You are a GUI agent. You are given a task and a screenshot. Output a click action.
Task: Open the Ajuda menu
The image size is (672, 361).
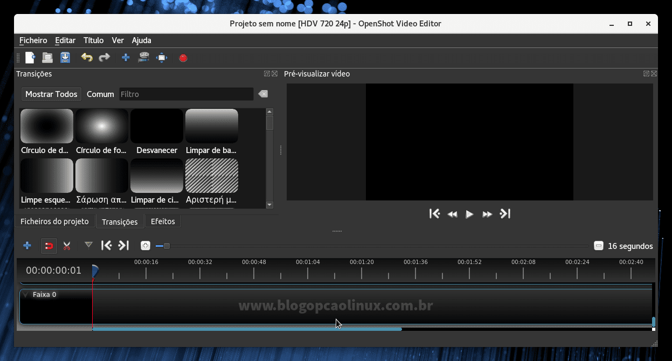click(142, 40)
